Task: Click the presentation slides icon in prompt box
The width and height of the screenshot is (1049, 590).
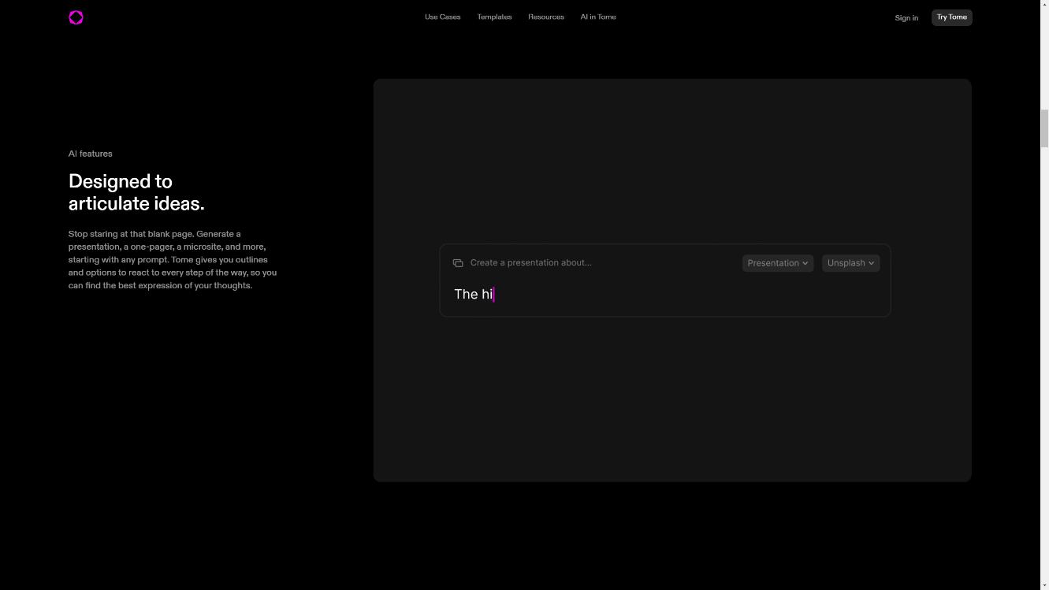Action: (x=458, y=263)
